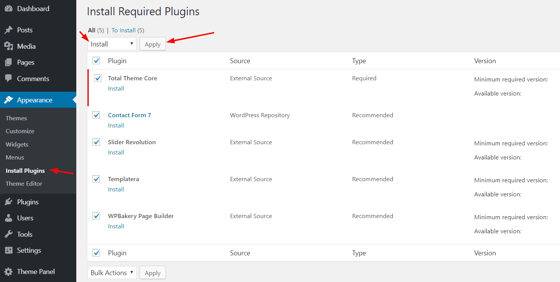Image resolution: width=560 pixels, height=282 pixels.
Task: Go to Menus submenu
Action: coord(15,157)
